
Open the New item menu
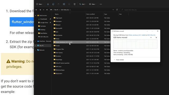click(40, 4)
